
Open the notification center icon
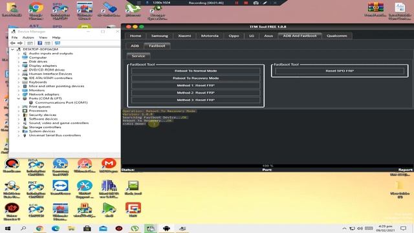(x=403, y=228)
